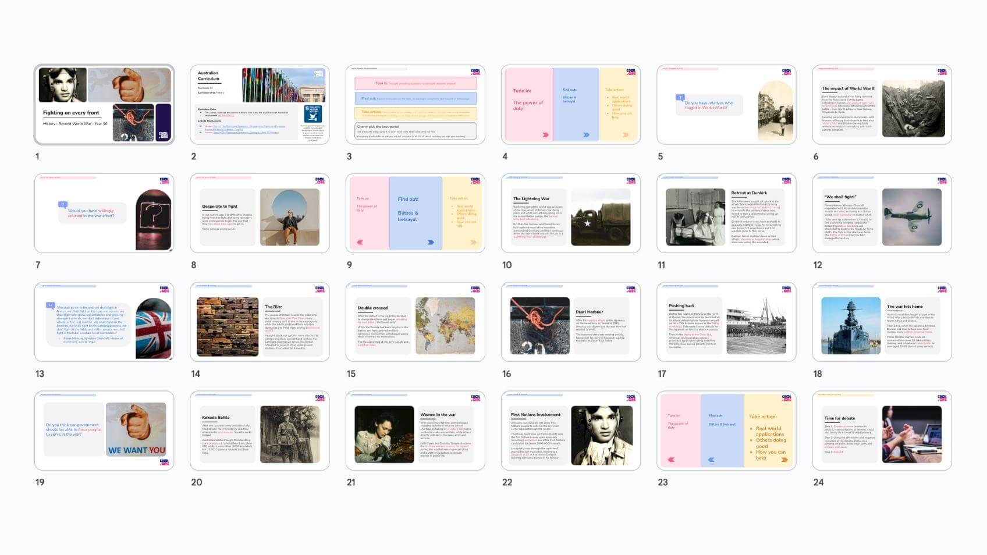This screenshot has width=987, height=555.
Task: Open 'The war hits home' slide
Action: tap(882, 322)
